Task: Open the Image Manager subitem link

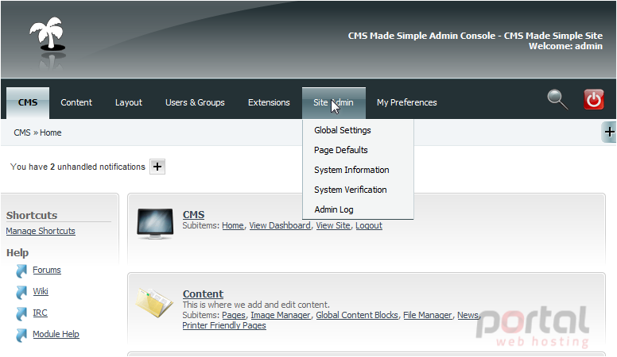Action: point(281,315)
